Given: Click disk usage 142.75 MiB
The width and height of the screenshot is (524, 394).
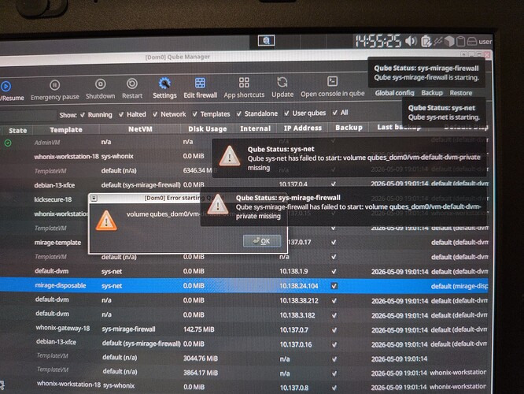Looking at the screenshot, I should pos(198,329).
